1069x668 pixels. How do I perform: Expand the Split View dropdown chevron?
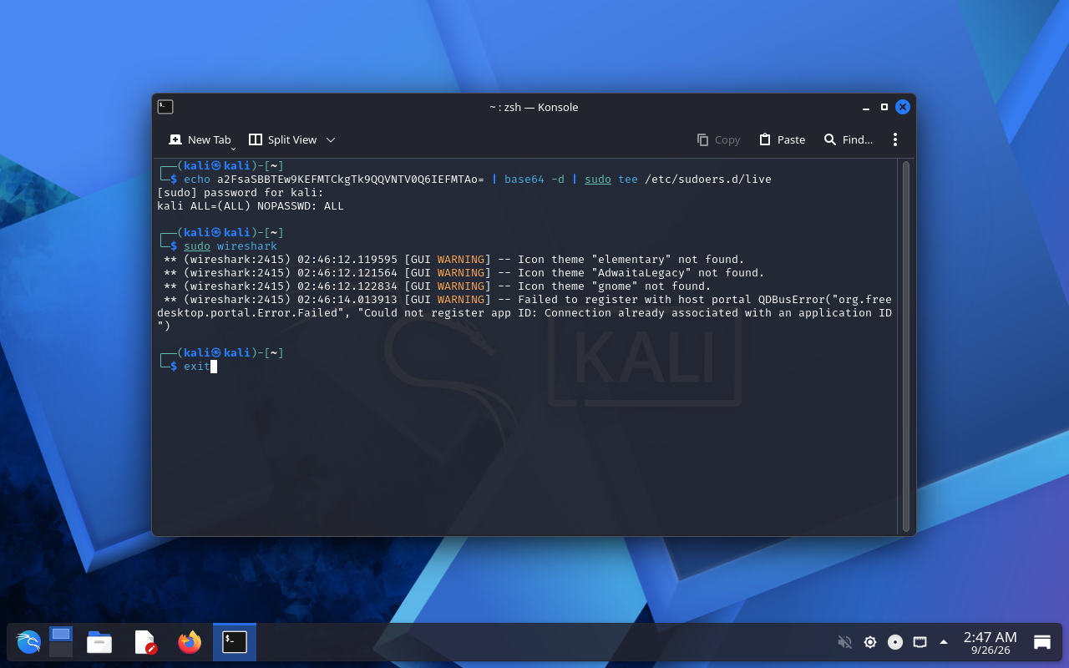point(331,139)
